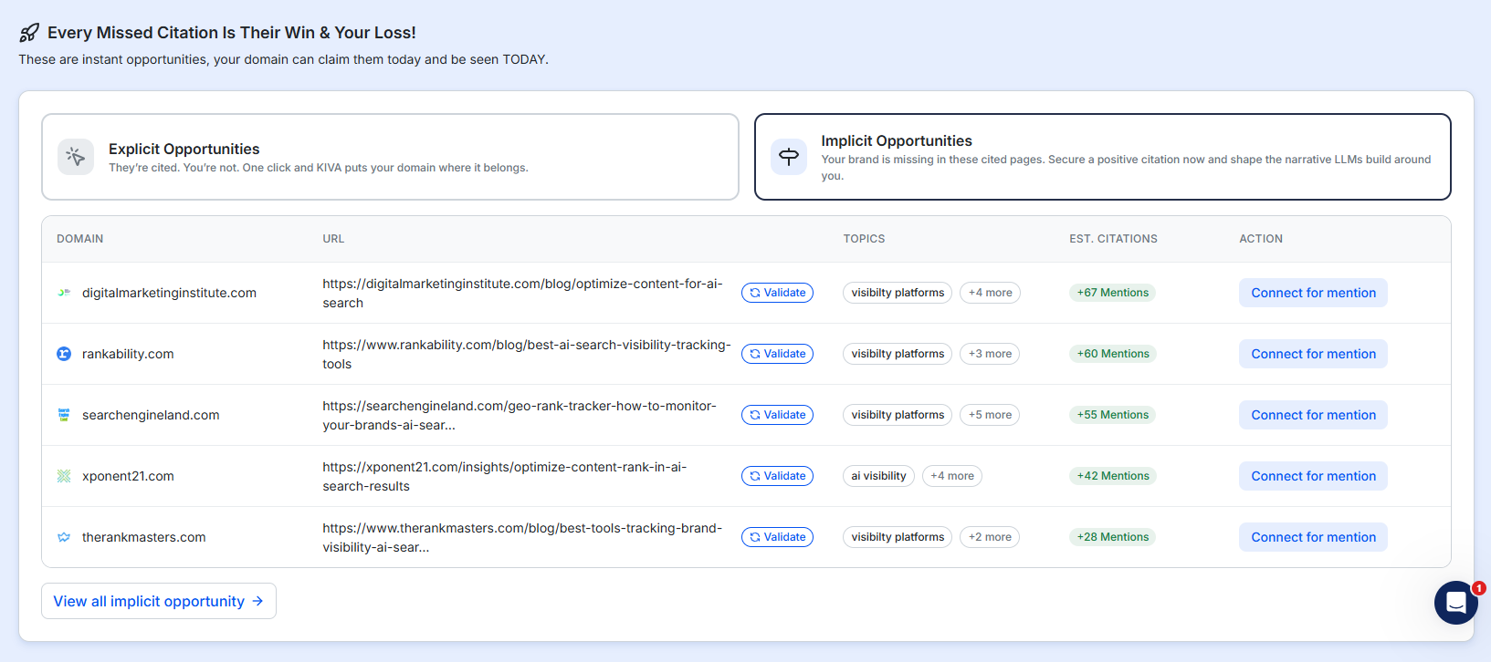Click visibilty platforms tag in rankability row
Image resolution: width=1491 pixels, height=662 pixels.
(x=898, y=354)
